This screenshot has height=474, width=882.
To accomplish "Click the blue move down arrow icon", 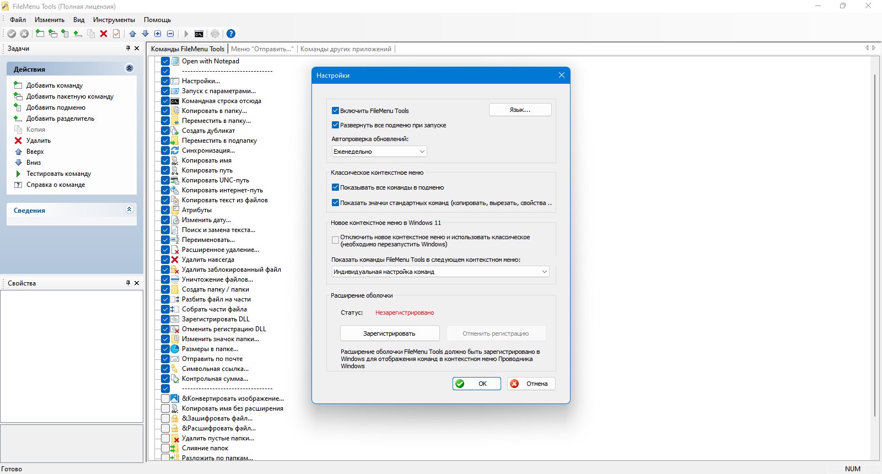I will tap(146, 34).
